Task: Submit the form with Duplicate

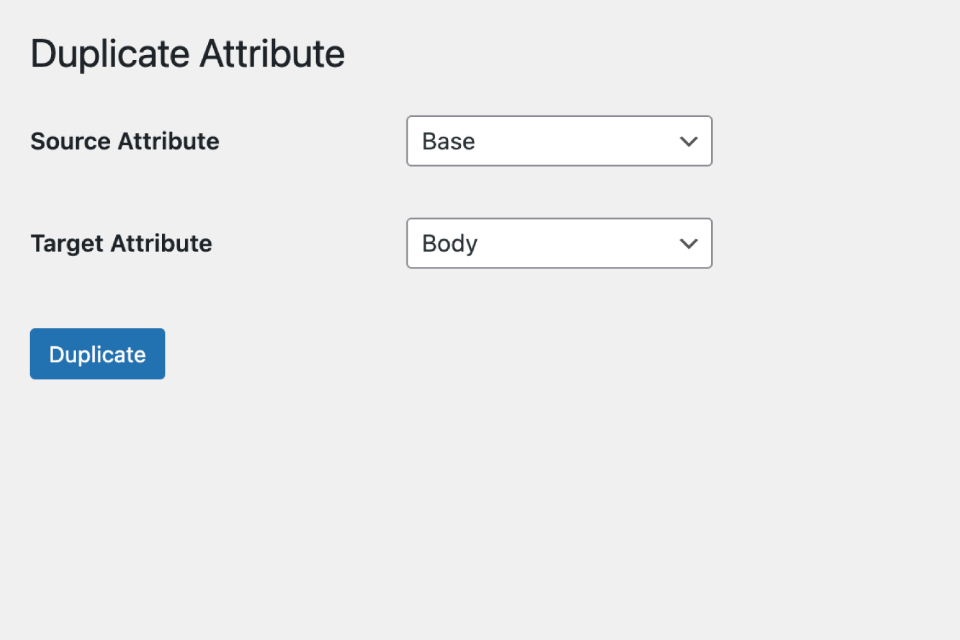Action: [x=97, y=354]
